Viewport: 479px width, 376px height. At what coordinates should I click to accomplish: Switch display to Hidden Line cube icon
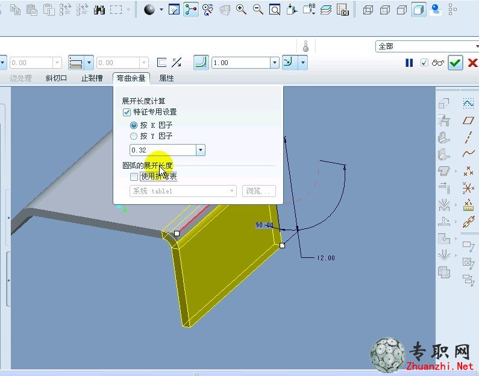[385, 10]
